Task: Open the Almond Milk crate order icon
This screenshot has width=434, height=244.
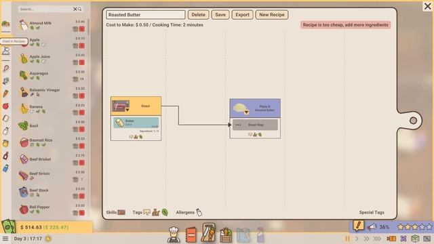Action: pyautogui.click(x=75, y=28)
